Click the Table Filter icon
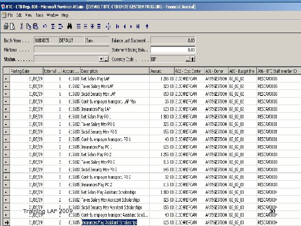The image size is (301, 226). [85, 26]
